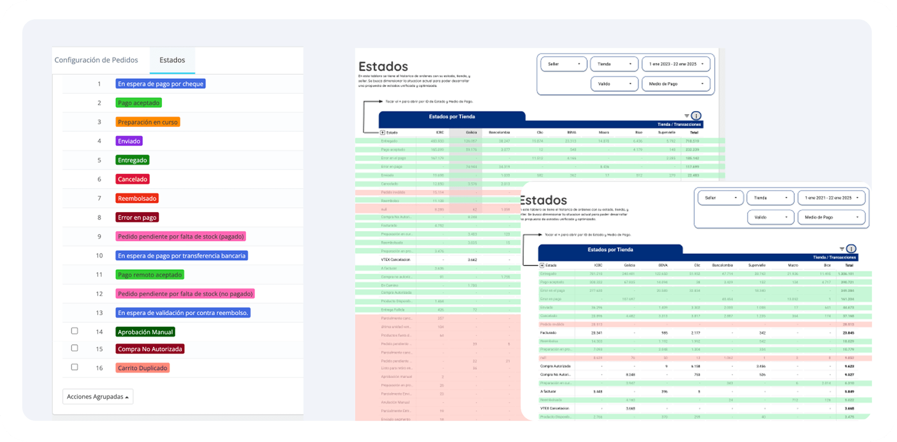Click the 'En espera de pago por cheque' status
The image size is (897, 442).
click(x=160, y=84)
